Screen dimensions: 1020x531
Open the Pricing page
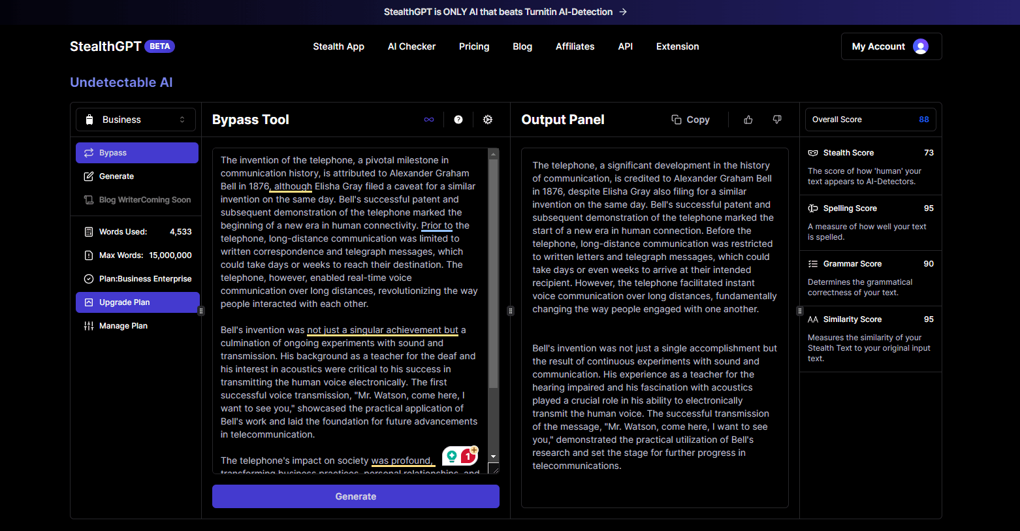(x=474, y=46)
